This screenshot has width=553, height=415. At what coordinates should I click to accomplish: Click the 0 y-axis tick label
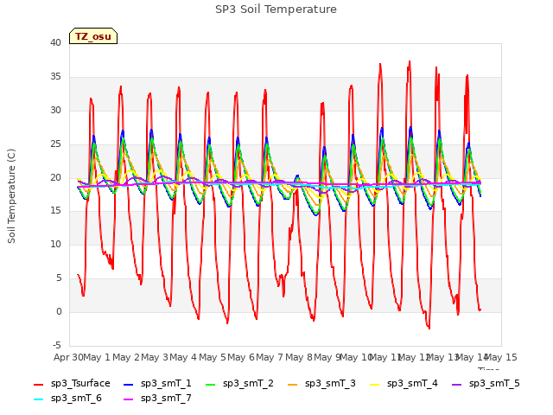tap(59, 312)
